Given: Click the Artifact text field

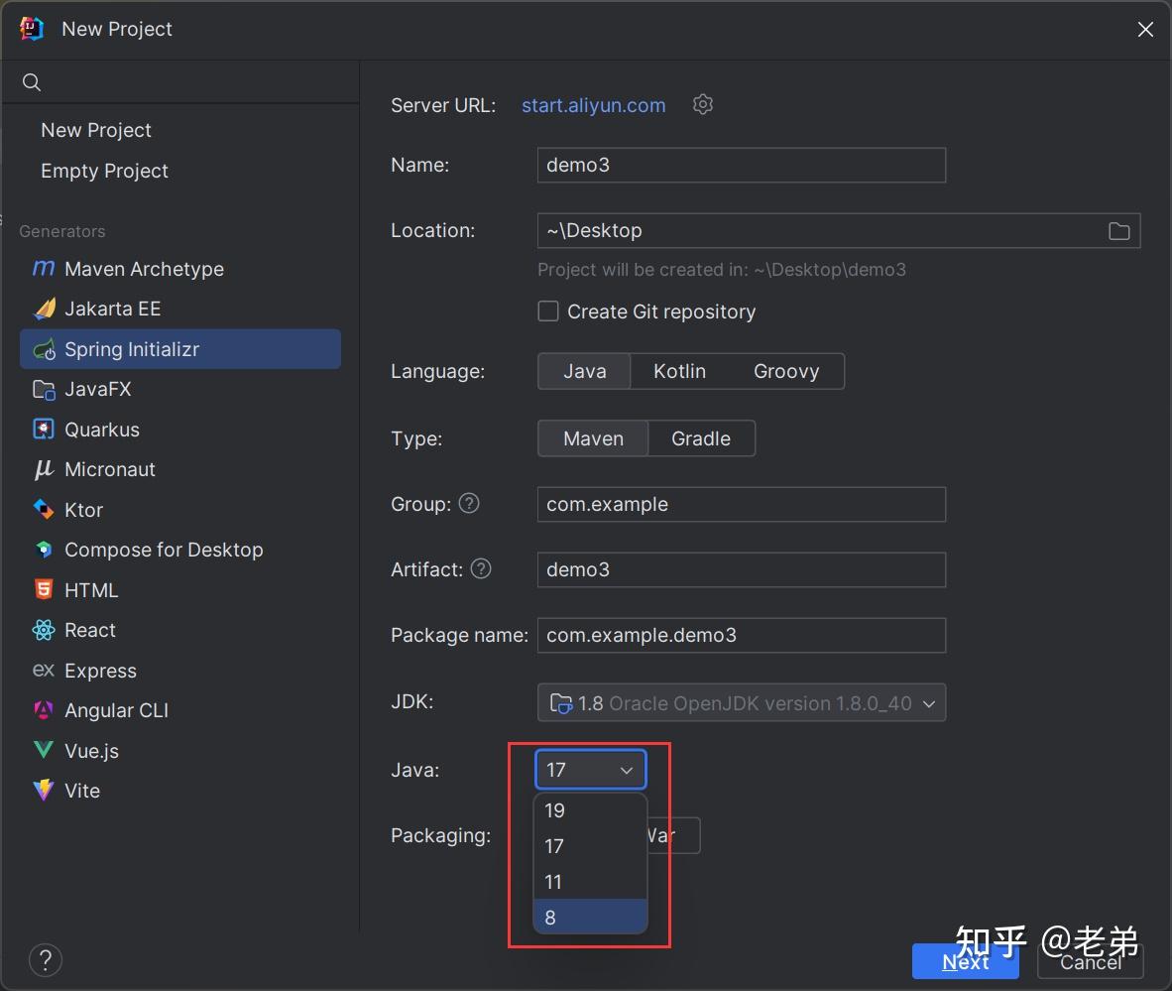Looking at the screenshot, I should click(741, 569).
